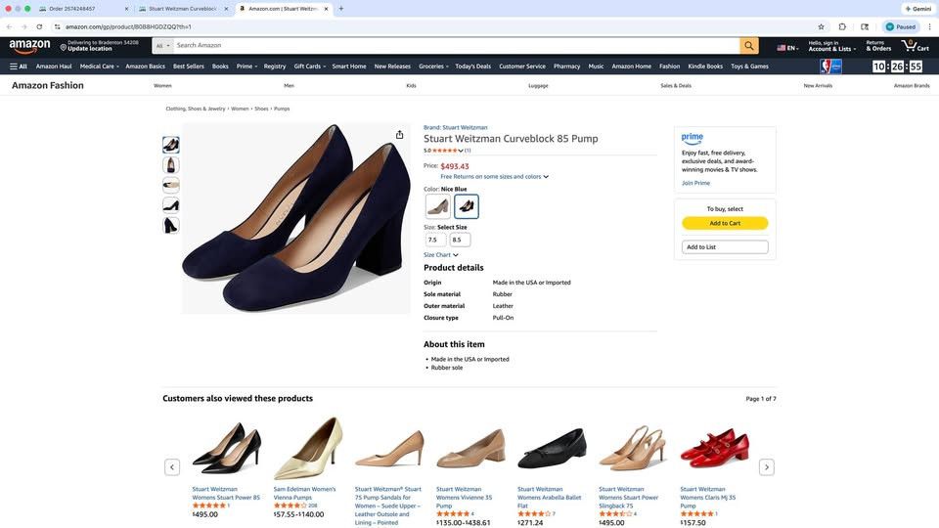
Task: Select the first product thumbnail image
Action: click(170, 145)
